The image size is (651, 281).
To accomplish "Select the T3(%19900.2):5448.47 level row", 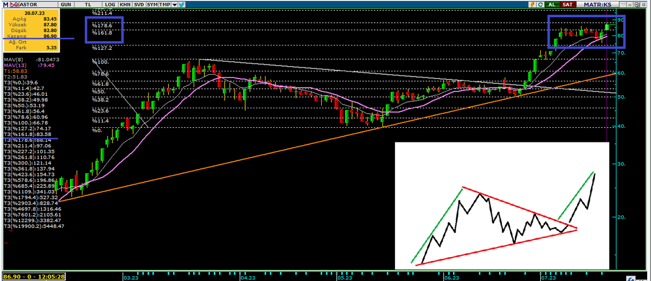I will pos(34,226).
